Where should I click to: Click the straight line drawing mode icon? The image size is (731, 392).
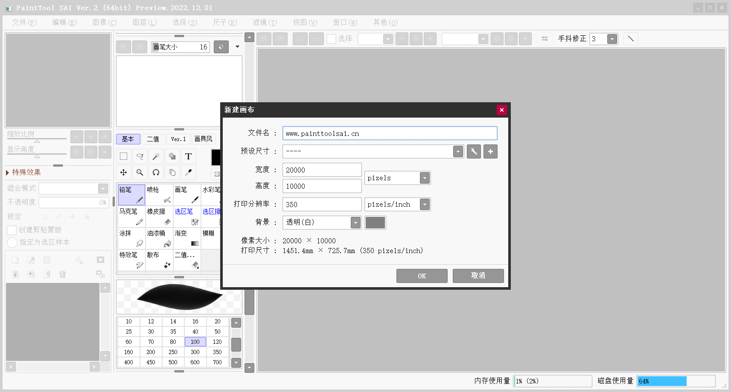[x=631, y=39]
